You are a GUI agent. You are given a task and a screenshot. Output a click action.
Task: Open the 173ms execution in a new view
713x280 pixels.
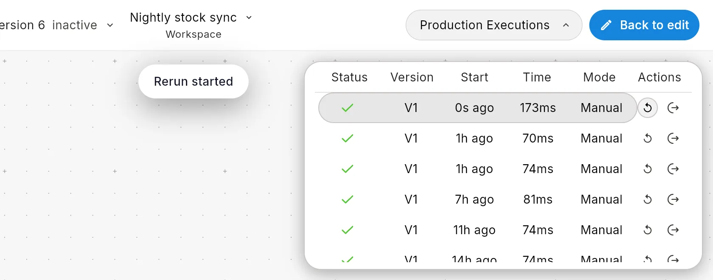pyautogui.click(x=673, y=108)
